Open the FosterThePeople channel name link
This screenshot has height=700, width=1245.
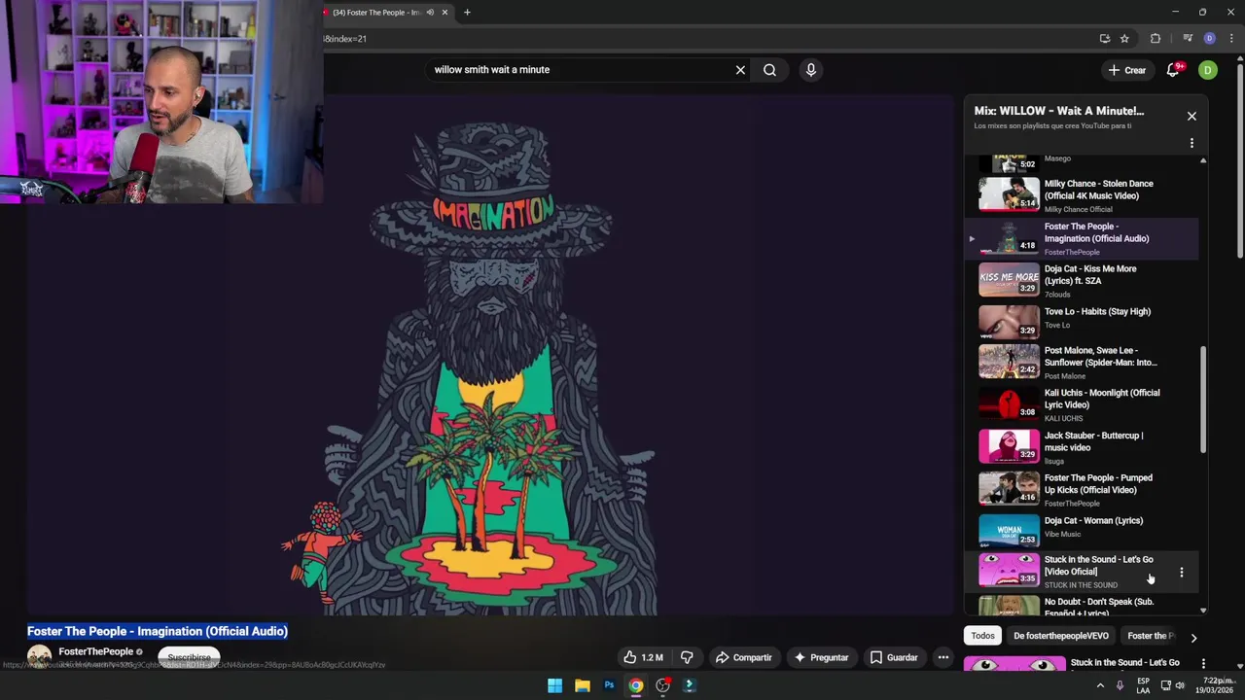(x=95, y=651)
